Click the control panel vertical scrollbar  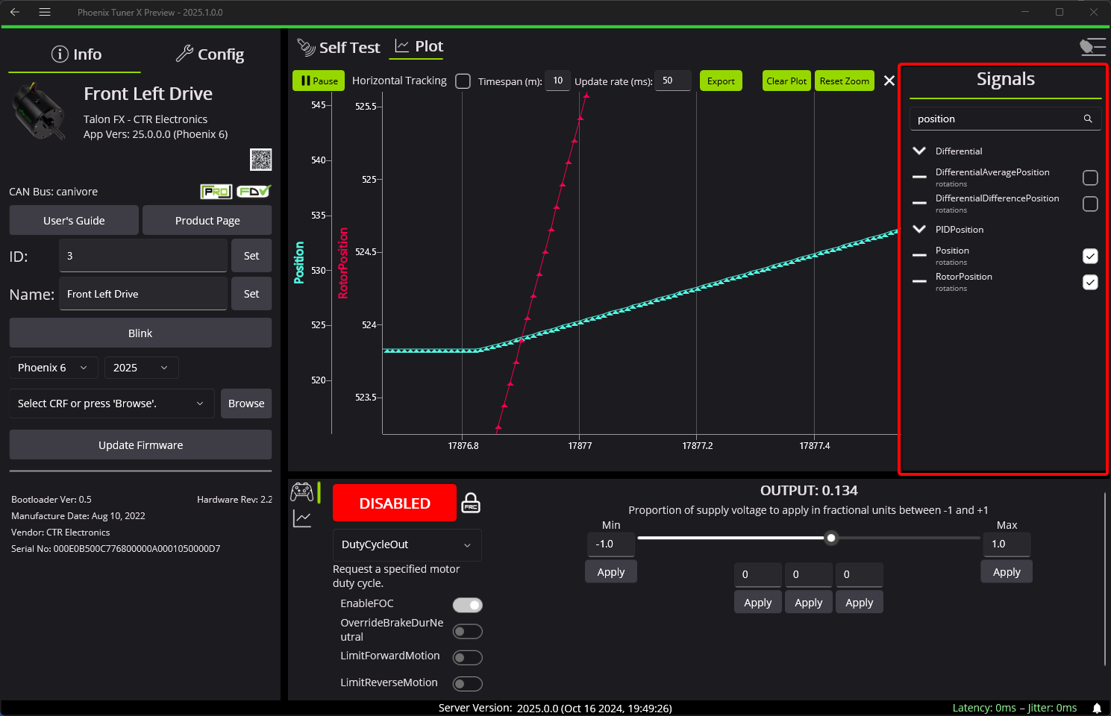(x=1105, y=578)
